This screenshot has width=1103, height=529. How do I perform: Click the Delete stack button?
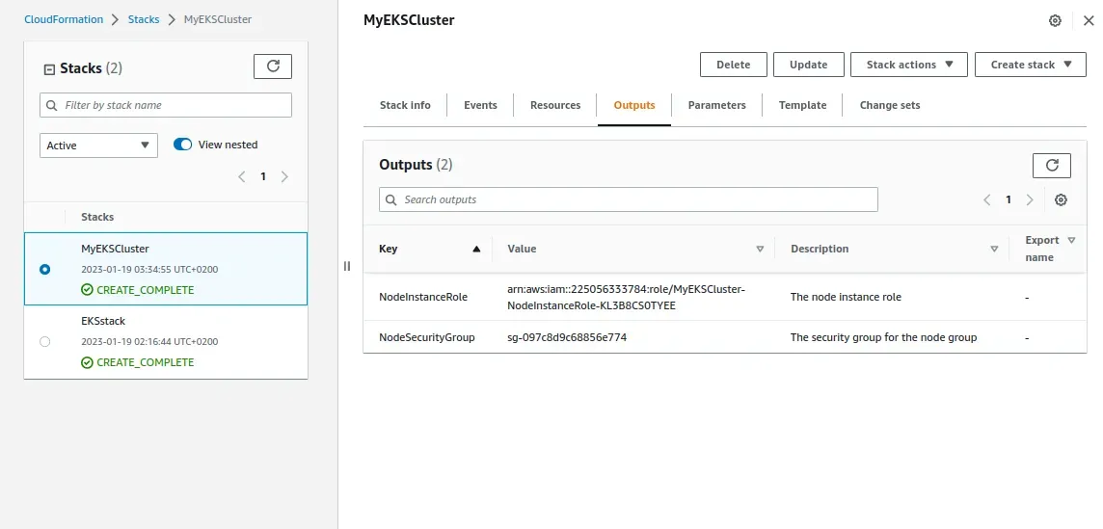(x=733, y=65)
